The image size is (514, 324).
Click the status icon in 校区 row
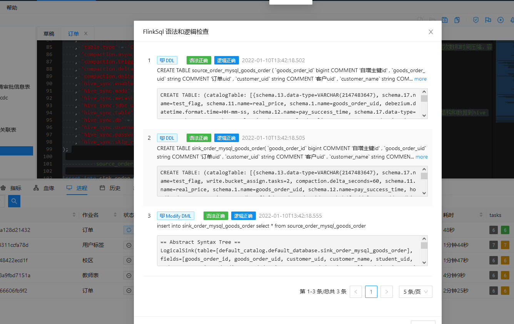point(129,260)
